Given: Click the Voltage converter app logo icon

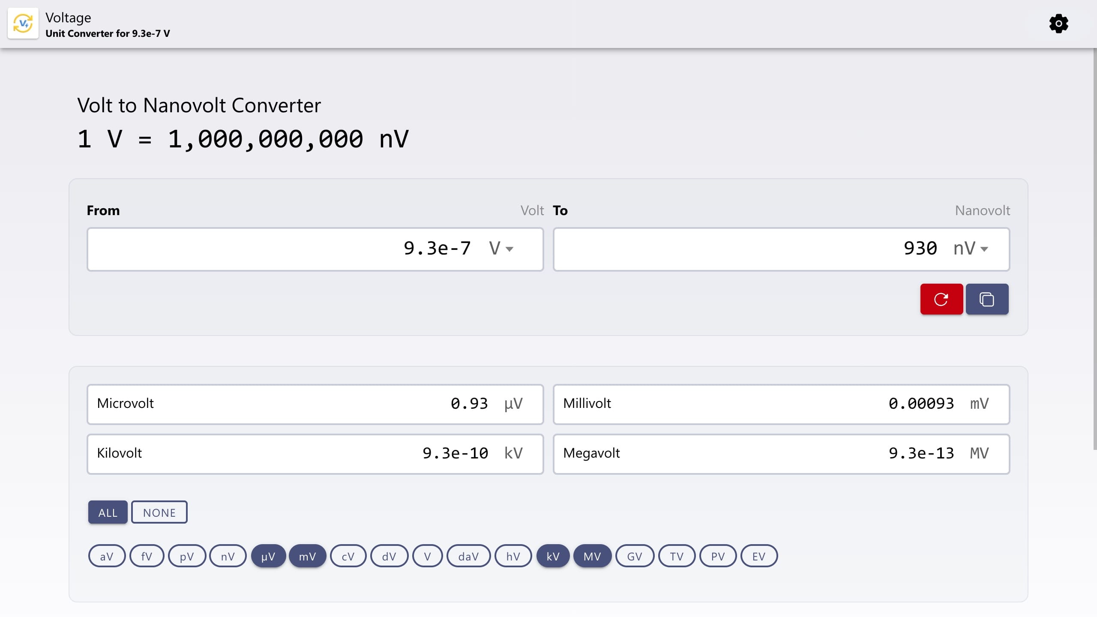Looking at the screenshot, I should (x=23, y=24).
